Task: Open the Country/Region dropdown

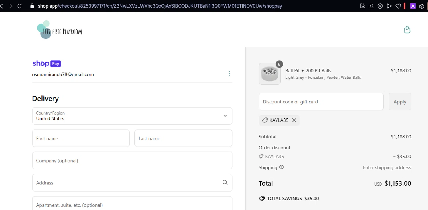Action: click(x=132, y=116)
